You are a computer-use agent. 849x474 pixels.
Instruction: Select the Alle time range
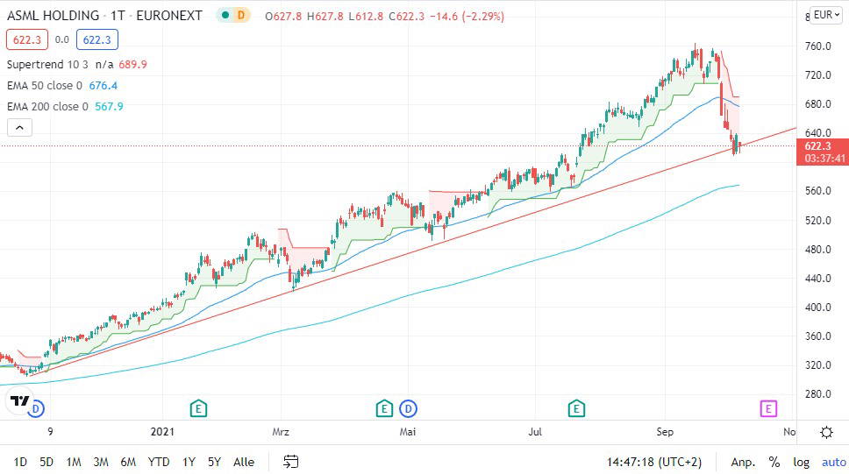point(244,462)
